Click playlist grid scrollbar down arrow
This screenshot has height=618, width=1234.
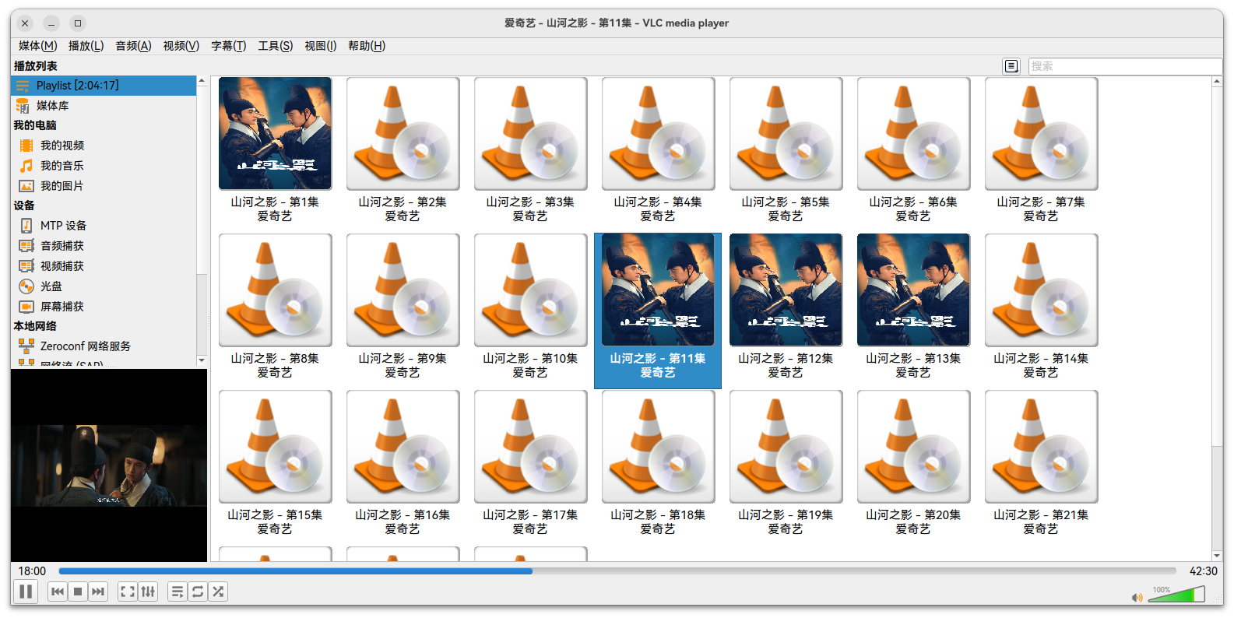coord(1217,556)
